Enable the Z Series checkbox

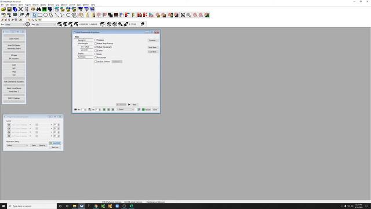click(x=96, y=51)
